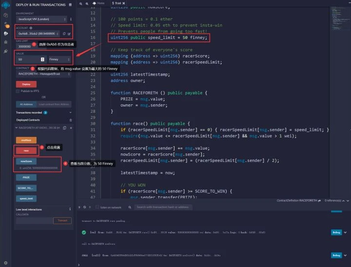
Task: Click nowScore getter button
Action: pyautogui.click(x=26, y=161)
